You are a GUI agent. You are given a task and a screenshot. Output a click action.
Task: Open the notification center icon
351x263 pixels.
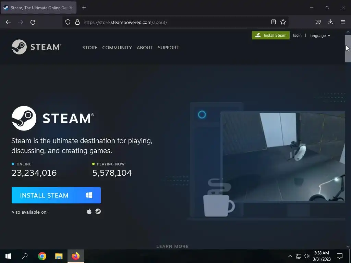click(340, 256)
